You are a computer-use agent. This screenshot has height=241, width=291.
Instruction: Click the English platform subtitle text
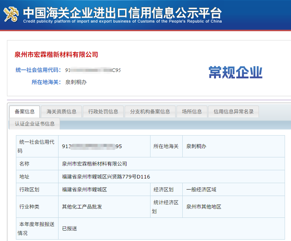tap(123, 21)
